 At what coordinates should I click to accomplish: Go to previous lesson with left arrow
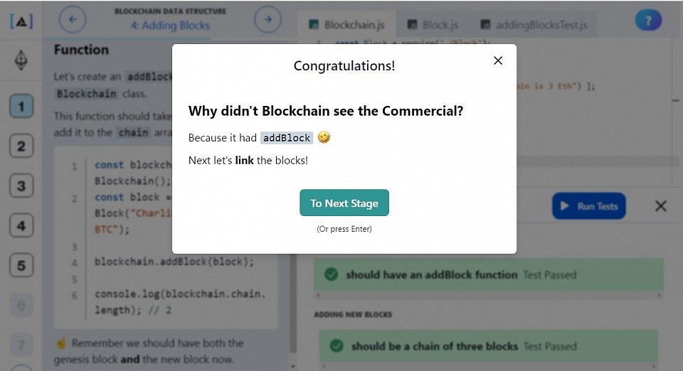73,19
